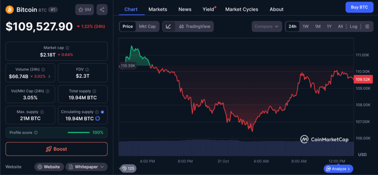The width and height of the screenshot is (378, 175).
Task: Expand Volume (24h) details arrow
Action: click(x=49, y=76)
